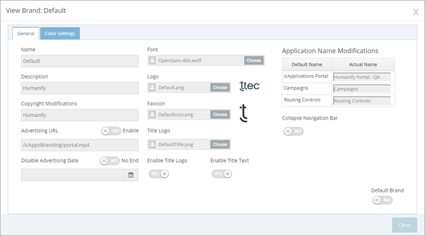Click the Humanify Portal - QA name field
425x236 pixels.
(362, 77)
